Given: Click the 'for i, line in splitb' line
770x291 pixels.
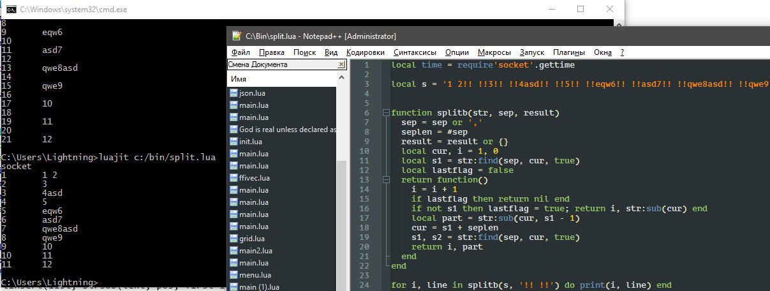Looking at the screenshot, I should tap(531, 285).
